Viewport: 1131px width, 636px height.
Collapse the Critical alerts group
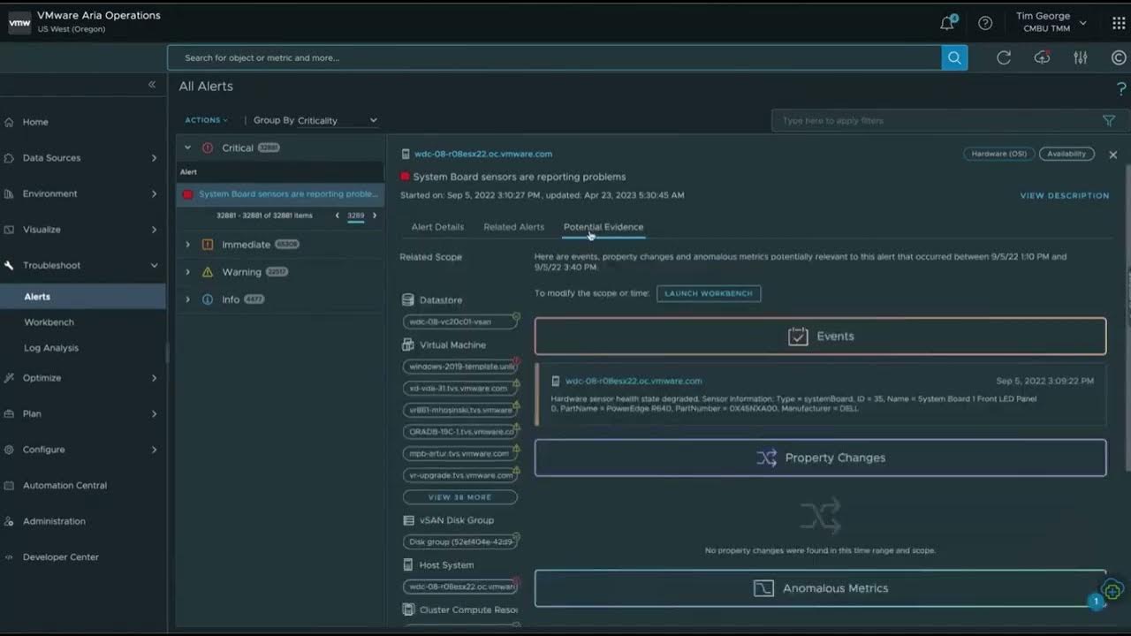pos(187,148)
